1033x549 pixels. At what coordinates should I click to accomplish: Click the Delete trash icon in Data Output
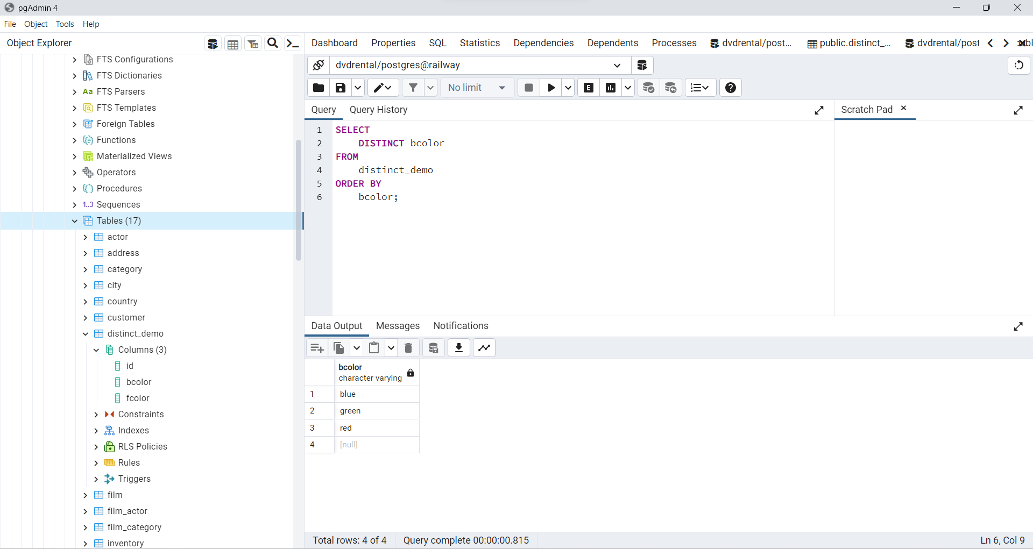[408, 348]
